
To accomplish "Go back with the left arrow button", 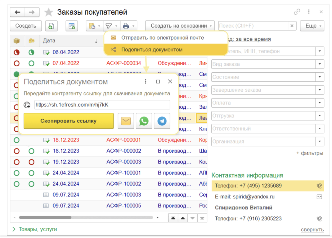I will pos(17,12).
